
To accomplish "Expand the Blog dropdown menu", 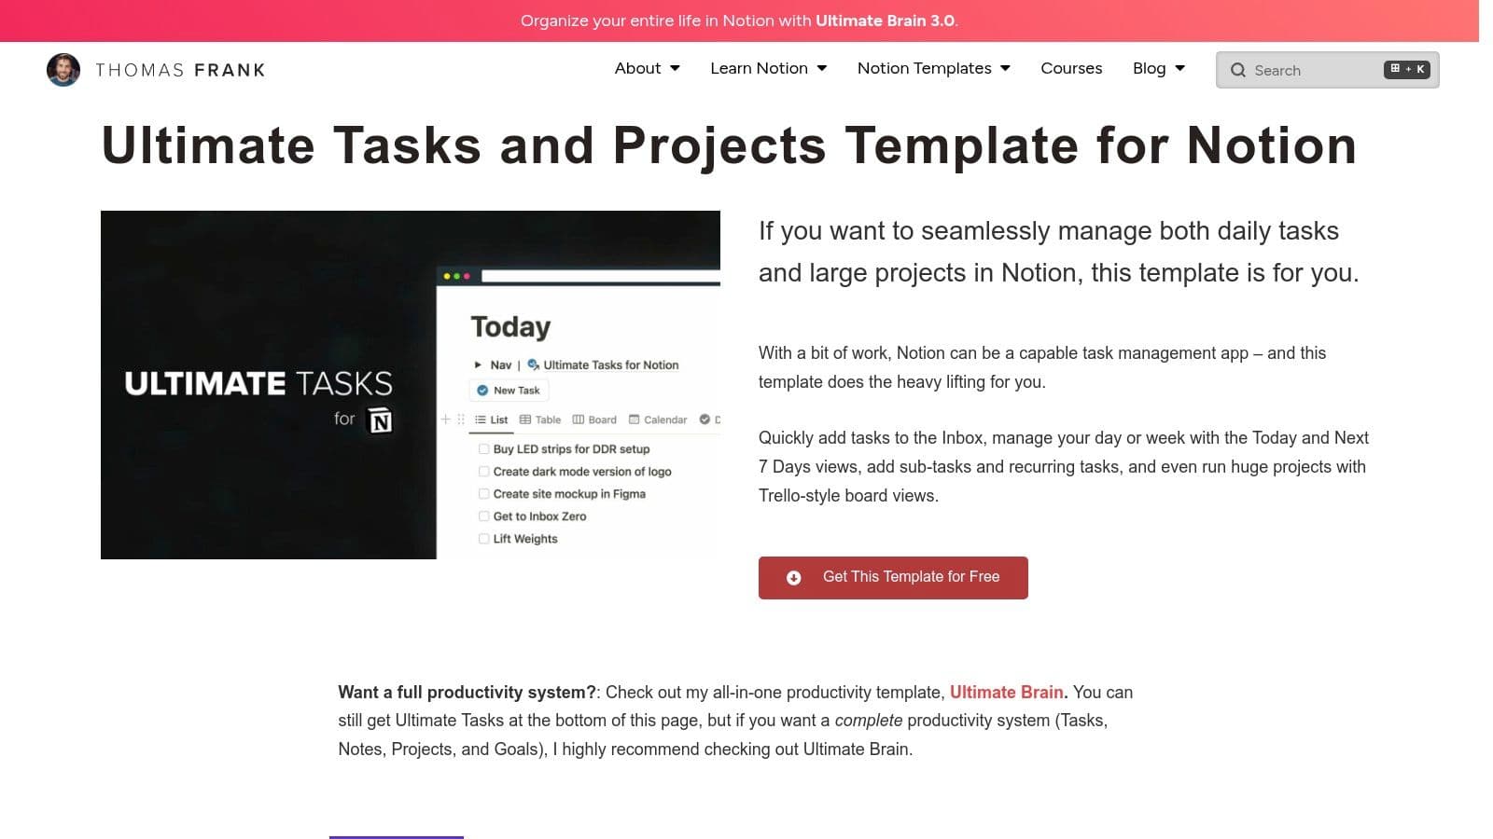I will click(1158, 68).
